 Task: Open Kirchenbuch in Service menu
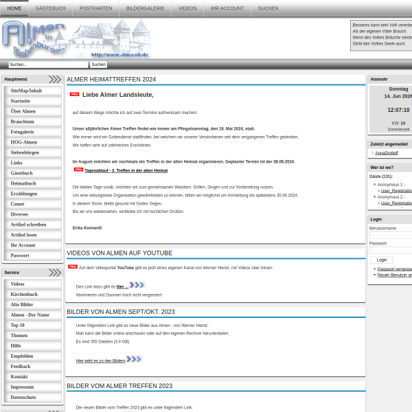point(33,295)
